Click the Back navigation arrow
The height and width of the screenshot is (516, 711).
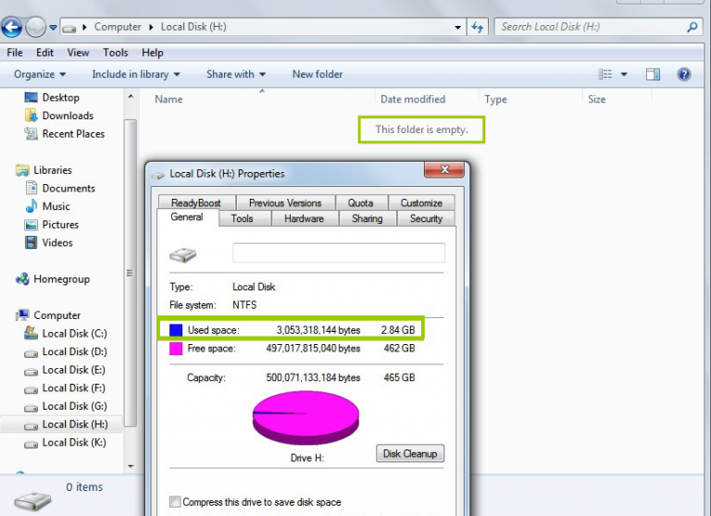point(12,27)
